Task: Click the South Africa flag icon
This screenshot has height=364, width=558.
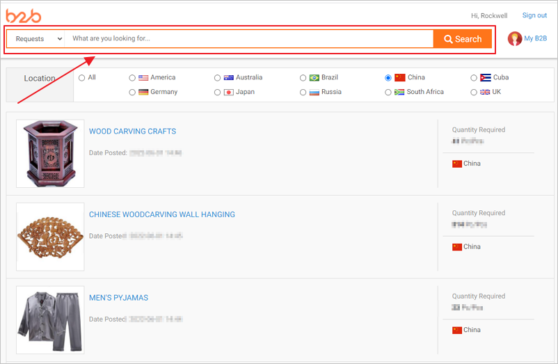Action: pyautogui.click(x=399, y=92)
